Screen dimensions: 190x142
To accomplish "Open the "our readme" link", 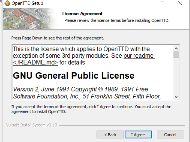I will (139, 56).
